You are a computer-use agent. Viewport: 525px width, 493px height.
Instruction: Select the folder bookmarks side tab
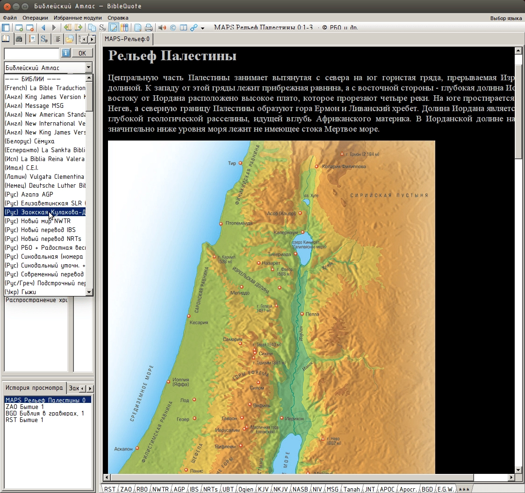point(70,40)
